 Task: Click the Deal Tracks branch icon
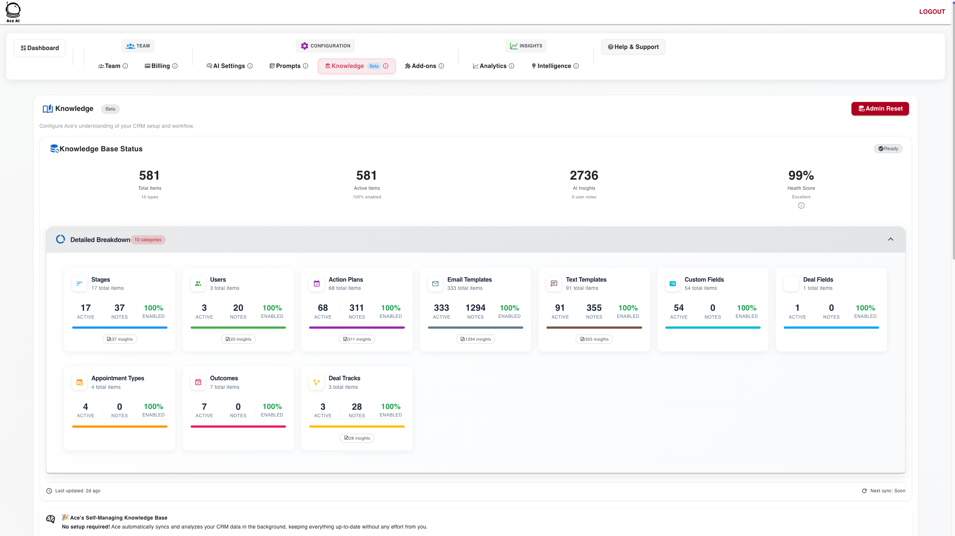pos(317,382)
